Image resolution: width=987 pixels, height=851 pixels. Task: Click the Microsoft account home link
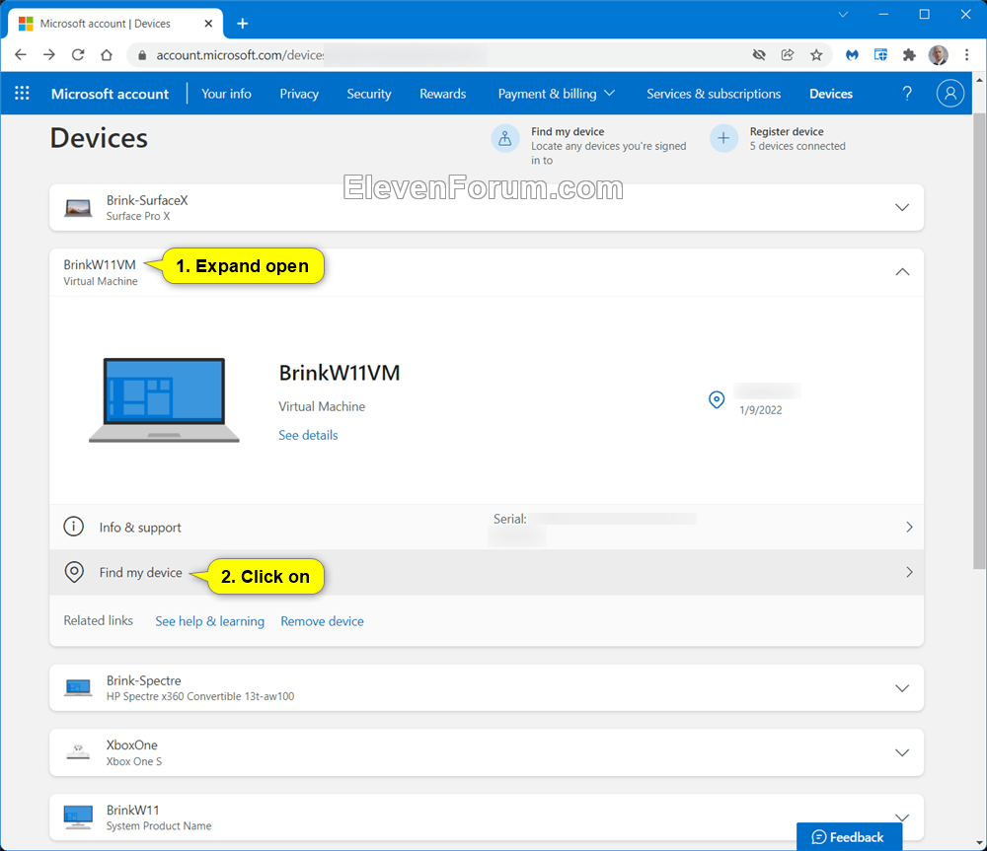coord(111,94)
